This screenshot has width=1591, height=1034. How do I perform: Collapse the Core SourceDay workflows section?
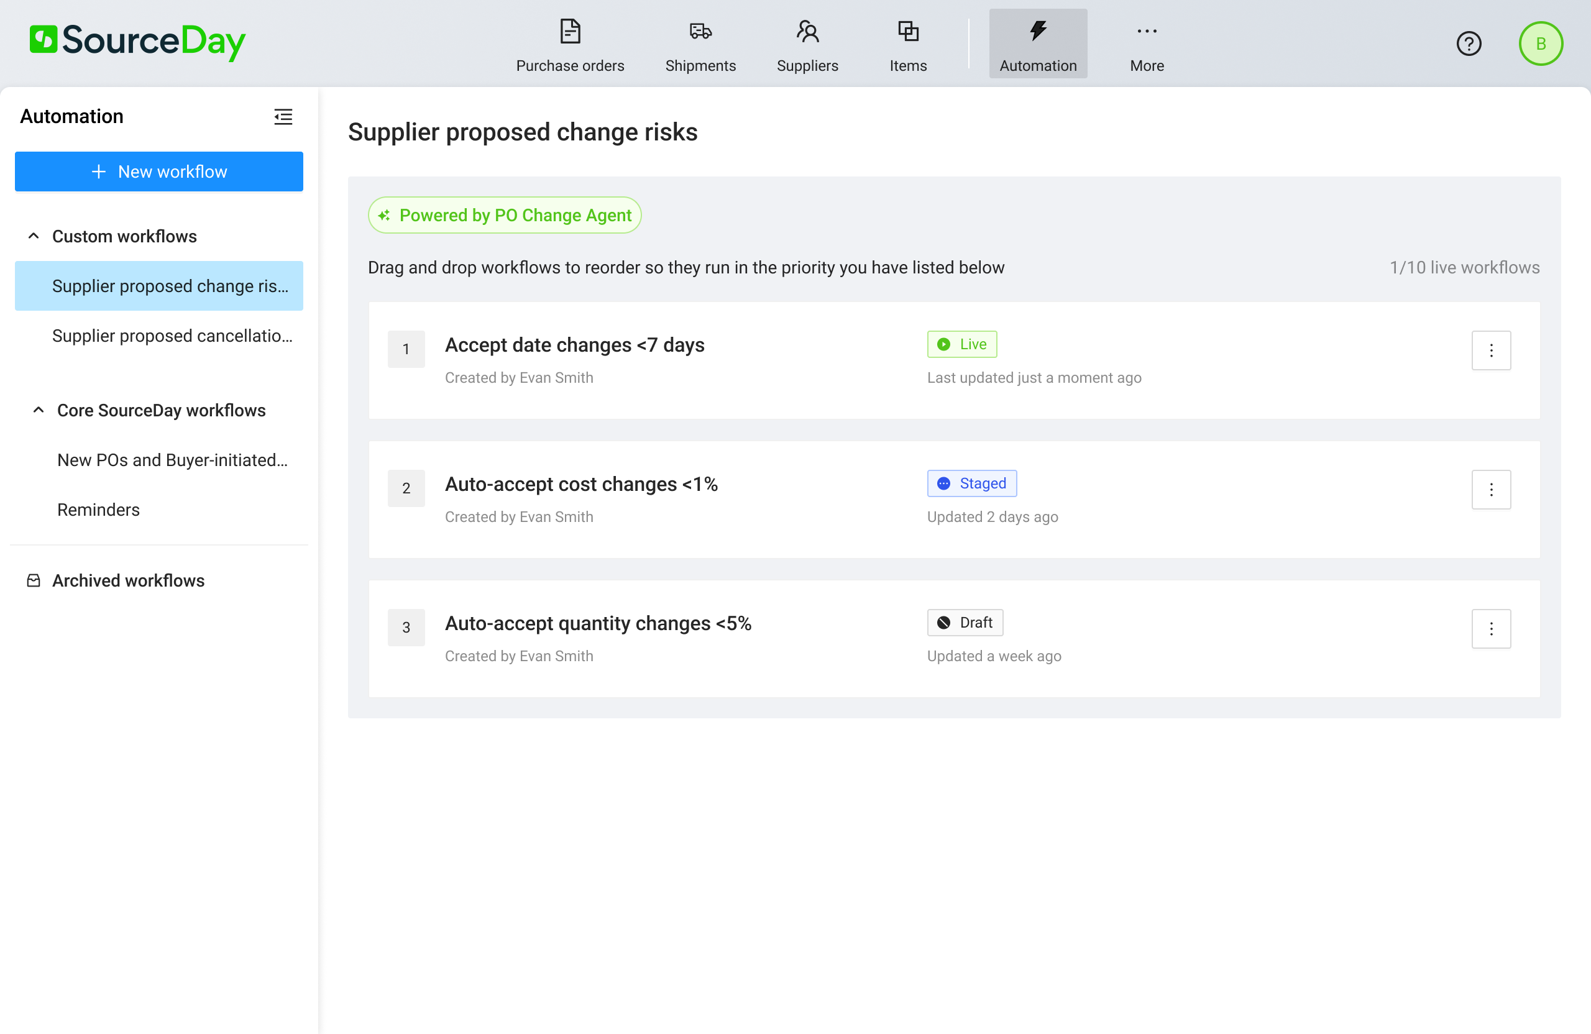[38, 409]
